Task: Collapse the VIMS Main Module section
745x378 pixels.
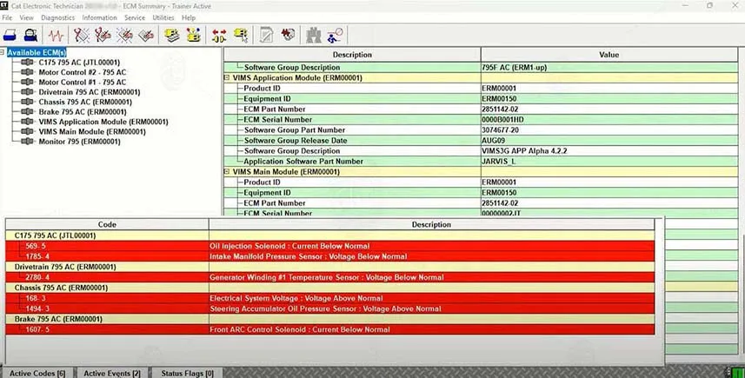Action: pyautogui.click(x=228, y=172)
